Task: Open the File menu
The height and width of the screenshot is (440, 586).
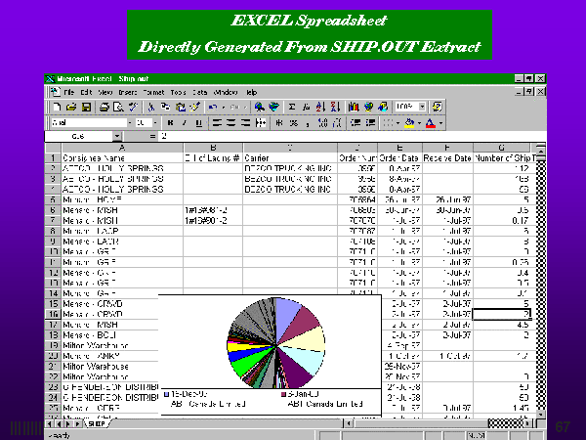Action: (x=69, y=91)
